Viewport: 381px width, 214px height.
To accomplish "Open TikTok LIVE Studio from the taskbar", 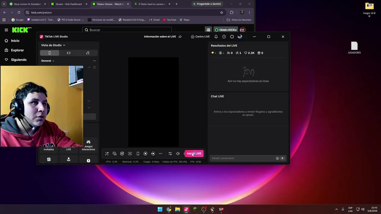I will (186, 209).
